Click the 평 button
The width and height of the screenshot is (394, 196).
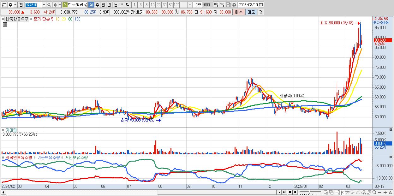point(261,12)
